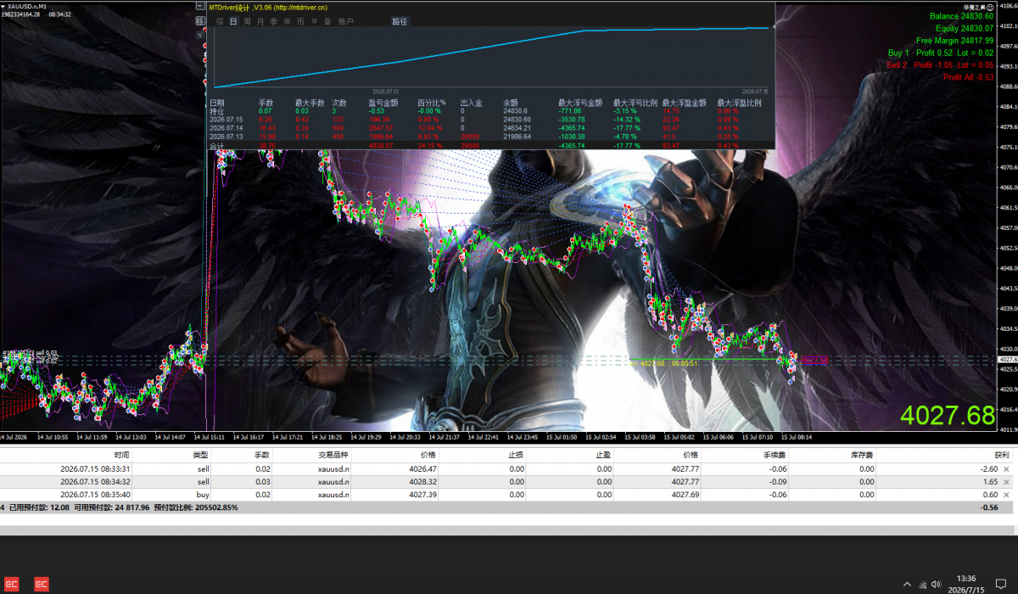1018x594 pixels.
Task: Select the 月 monthly statistics tab
Action: click(260, 21)
